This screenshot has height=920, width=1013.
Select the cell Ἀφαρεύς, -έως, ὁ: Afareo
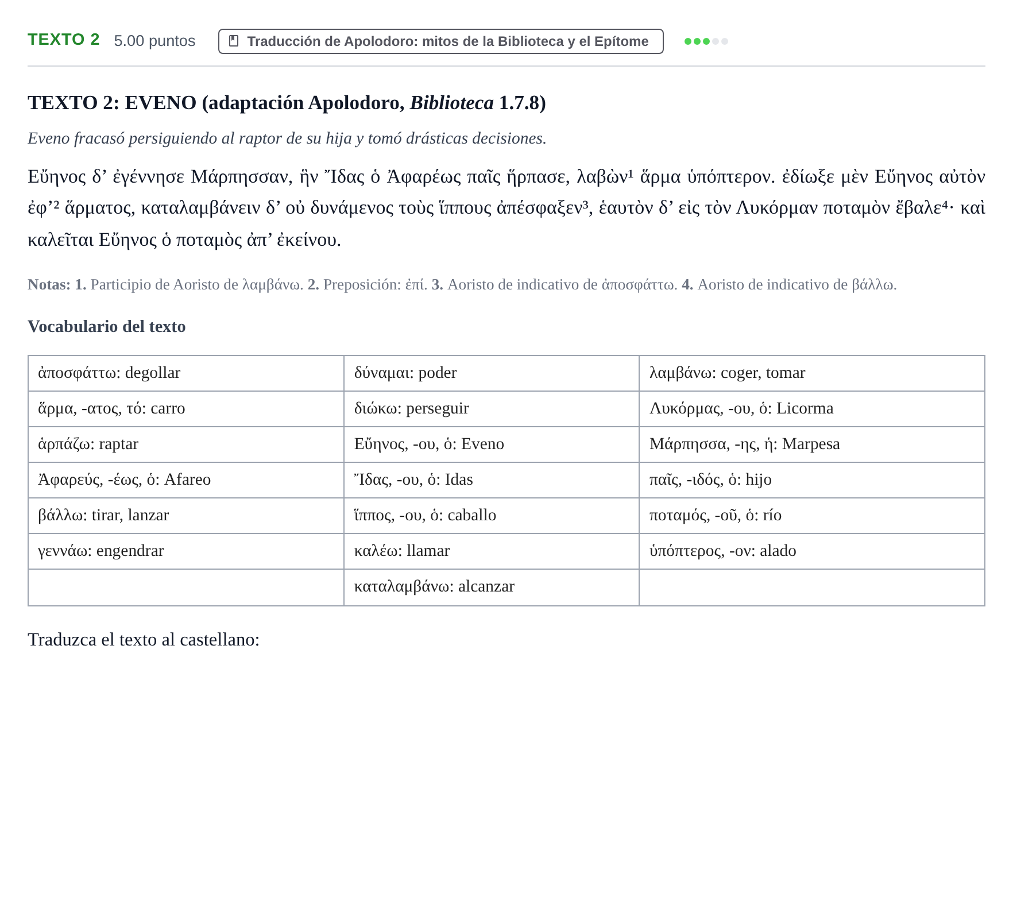pyautogui.click(x=186, y=480)
